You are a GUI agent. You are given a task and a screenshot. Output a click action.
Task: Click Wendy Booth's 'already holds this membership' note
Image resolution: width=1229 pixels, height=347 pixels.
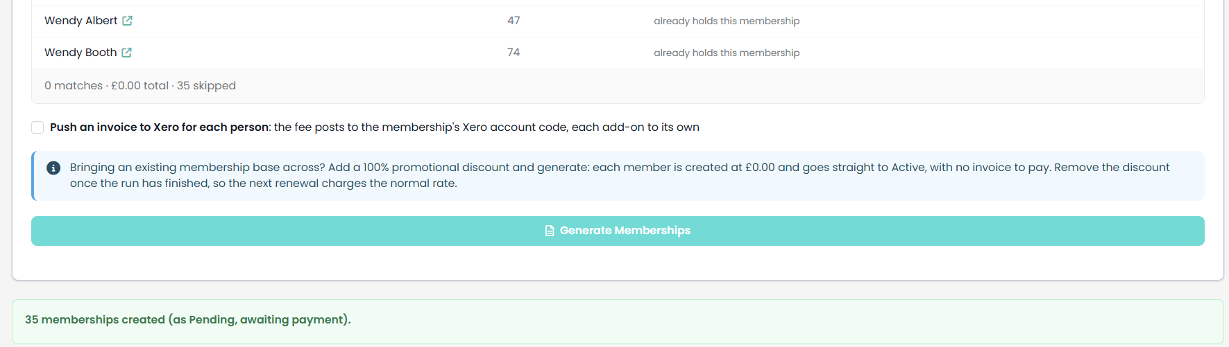(x=727, y=53)
